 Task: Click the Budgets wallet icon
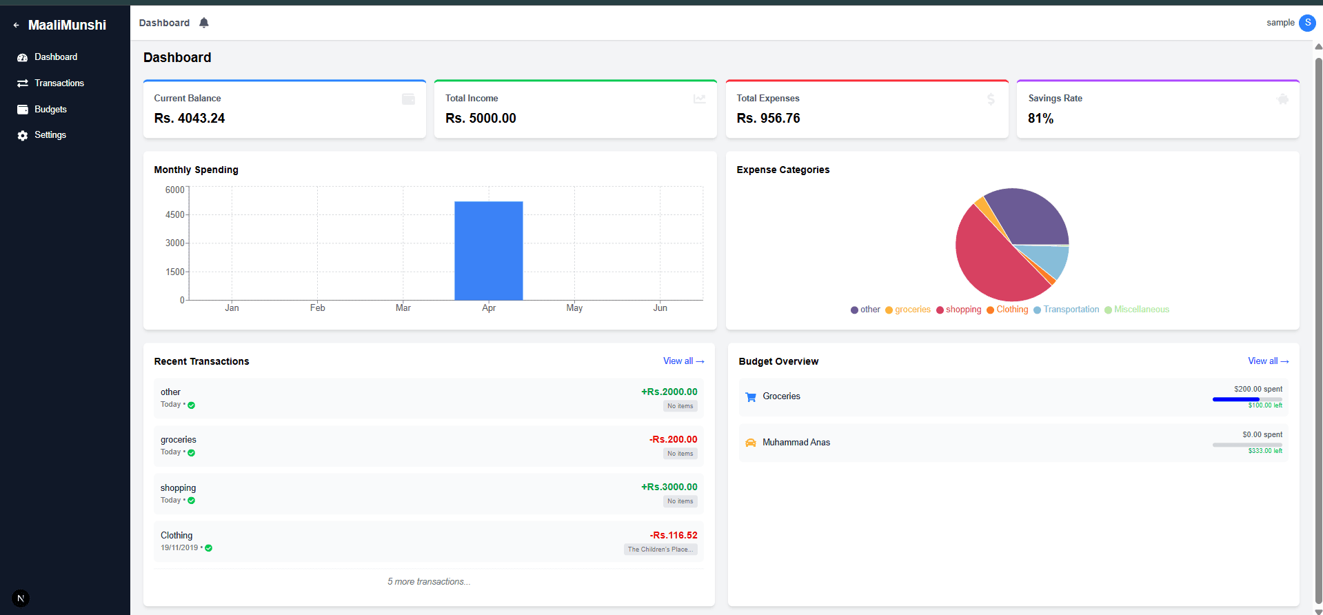23,110
